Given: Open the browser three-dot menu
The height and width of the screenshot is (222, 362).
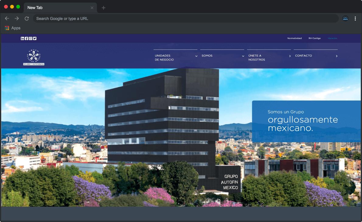Looking at the screenshot, I should coord(355,19).
